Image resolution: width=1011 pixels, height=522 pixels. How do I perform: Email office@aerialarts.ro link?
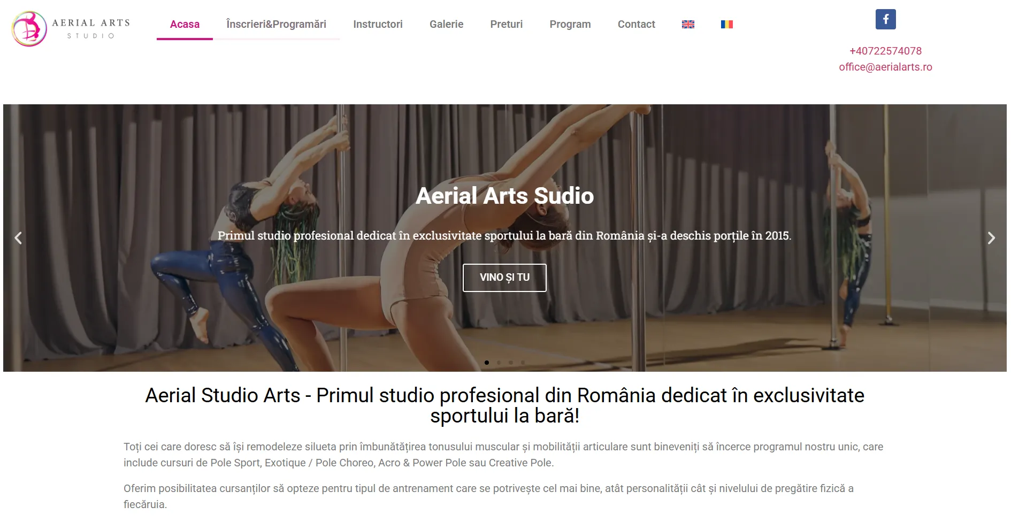(885, 67)
